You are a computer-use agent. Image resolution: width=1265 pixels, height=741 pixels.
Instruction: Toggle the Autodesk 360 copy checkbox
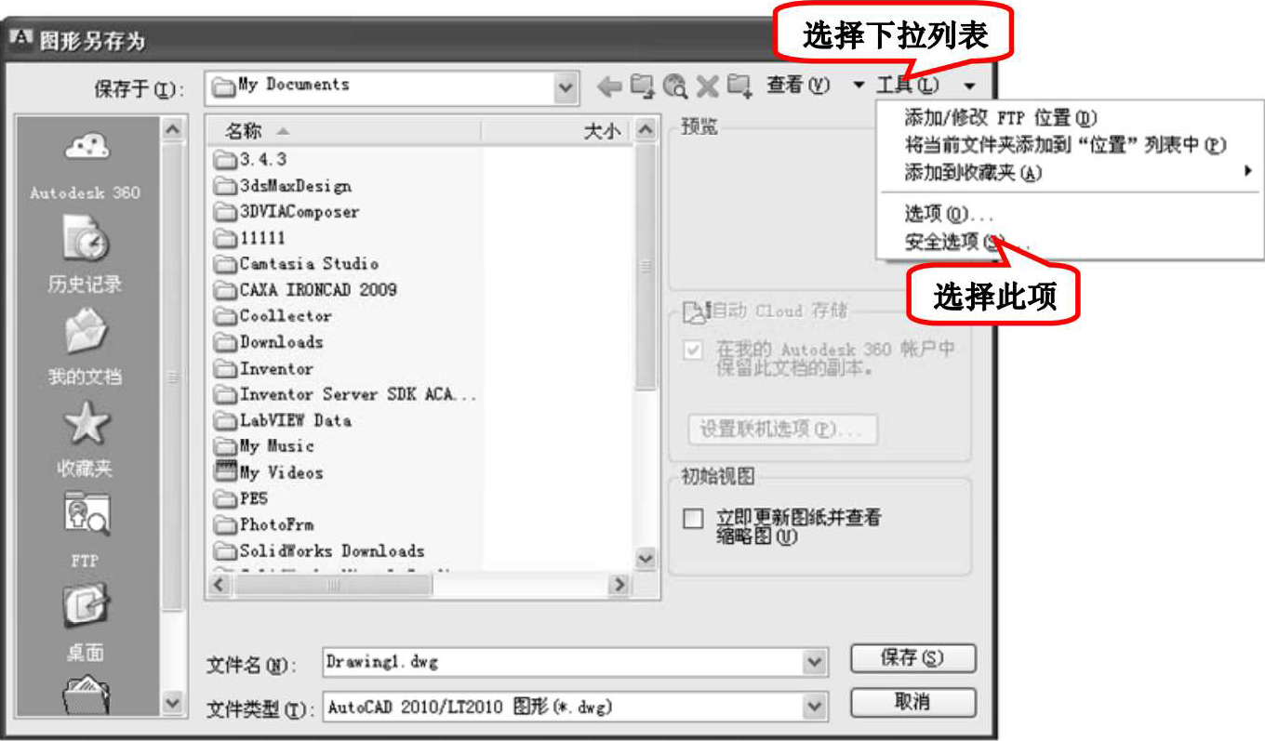click(x=693, y=351)
